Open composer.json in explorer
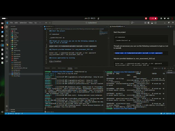This screenshot has height=131, width=175. pyautogui.click(x=17, y=64)
